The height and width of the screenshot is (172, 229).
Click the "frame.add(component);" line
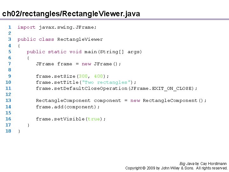[68, 107]
